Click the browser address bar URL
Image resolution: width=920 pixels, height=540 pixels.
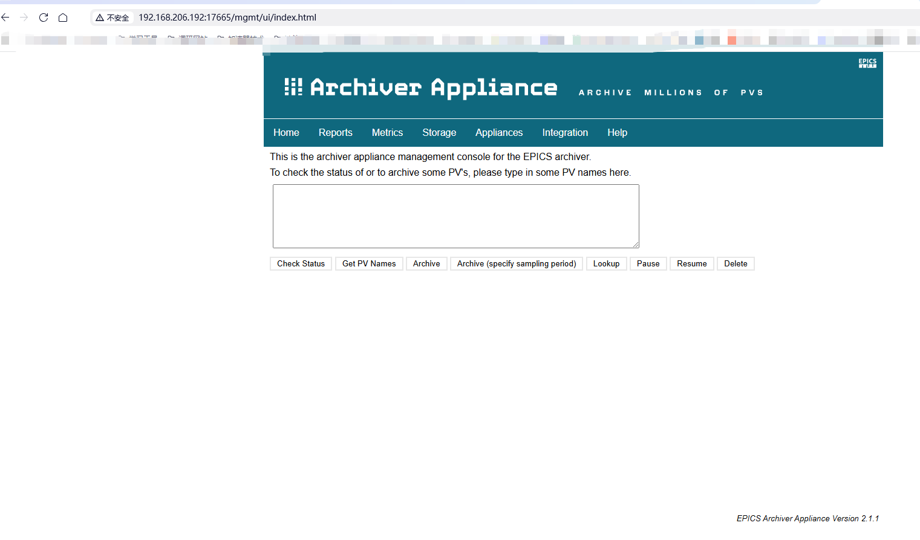coord(227,18)
